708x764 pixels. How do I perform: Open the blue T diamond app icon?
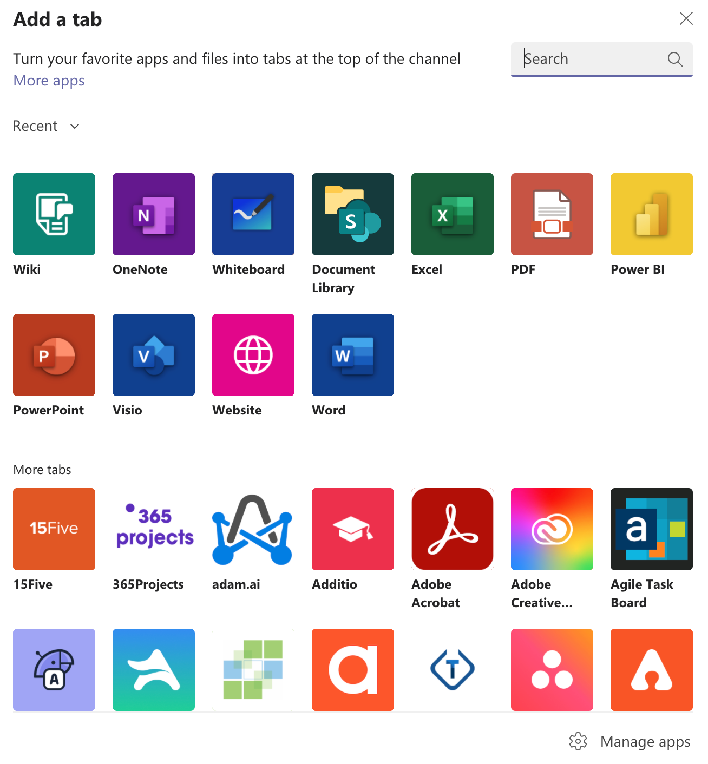coord(453,670)
